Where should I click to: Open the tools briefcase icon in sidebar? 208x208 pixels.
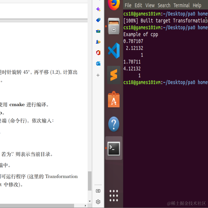[x=98, y=31]
